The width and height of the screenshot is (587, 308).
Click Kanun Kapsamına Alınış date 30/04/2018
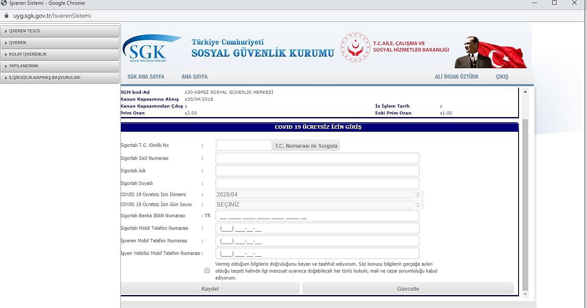pos(200,99)
